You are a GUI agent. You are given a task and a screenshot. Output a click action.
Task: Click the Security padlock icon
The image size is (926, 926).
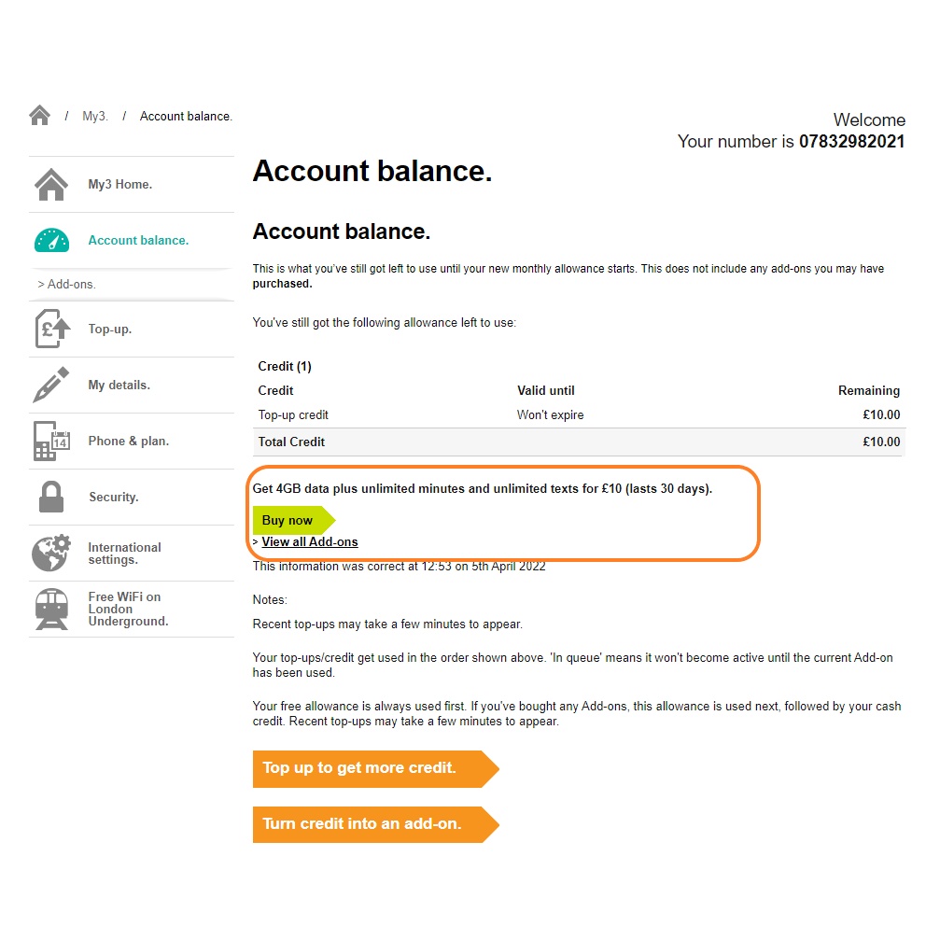[51, 498]
